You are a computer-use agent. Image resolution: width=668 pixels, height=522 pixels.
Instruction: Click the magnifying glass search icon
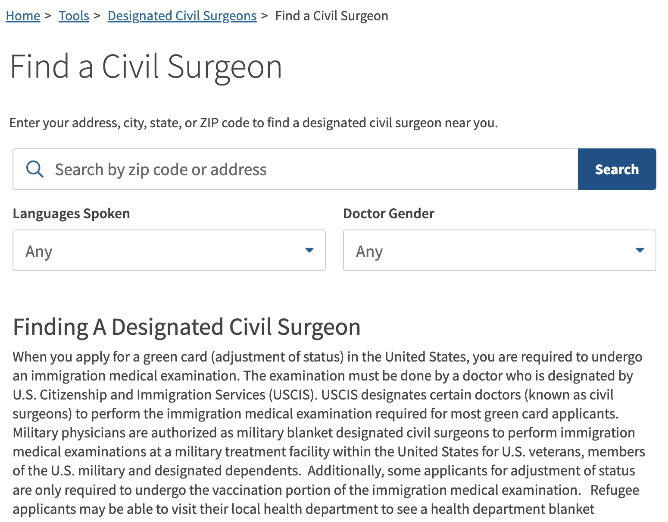click(34, 169)
